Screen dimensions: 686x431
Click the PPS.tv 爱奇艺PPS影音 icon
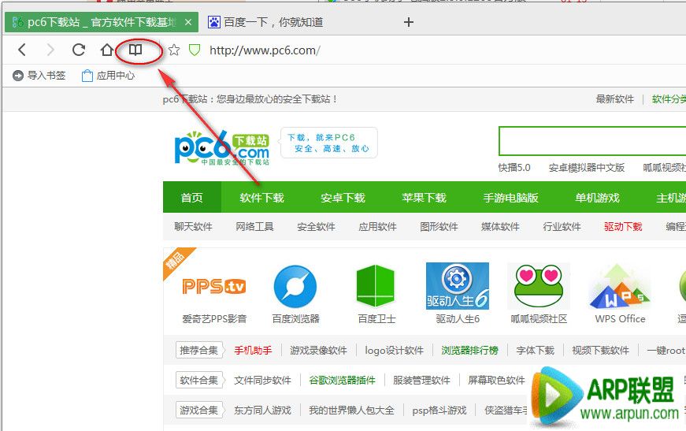click(214, 287)
